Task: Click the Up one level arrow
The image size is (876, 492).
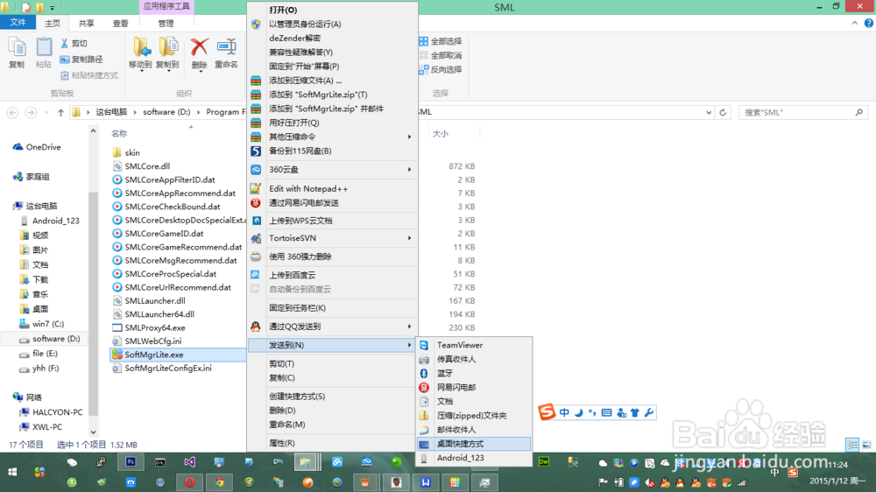Action: [x=61, y=112]
